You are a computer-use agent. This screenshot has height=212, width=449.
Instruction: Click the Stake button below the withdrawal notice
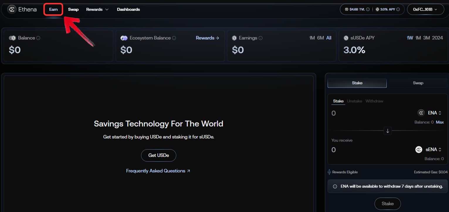pyautogui.click(x=388, y=204)
